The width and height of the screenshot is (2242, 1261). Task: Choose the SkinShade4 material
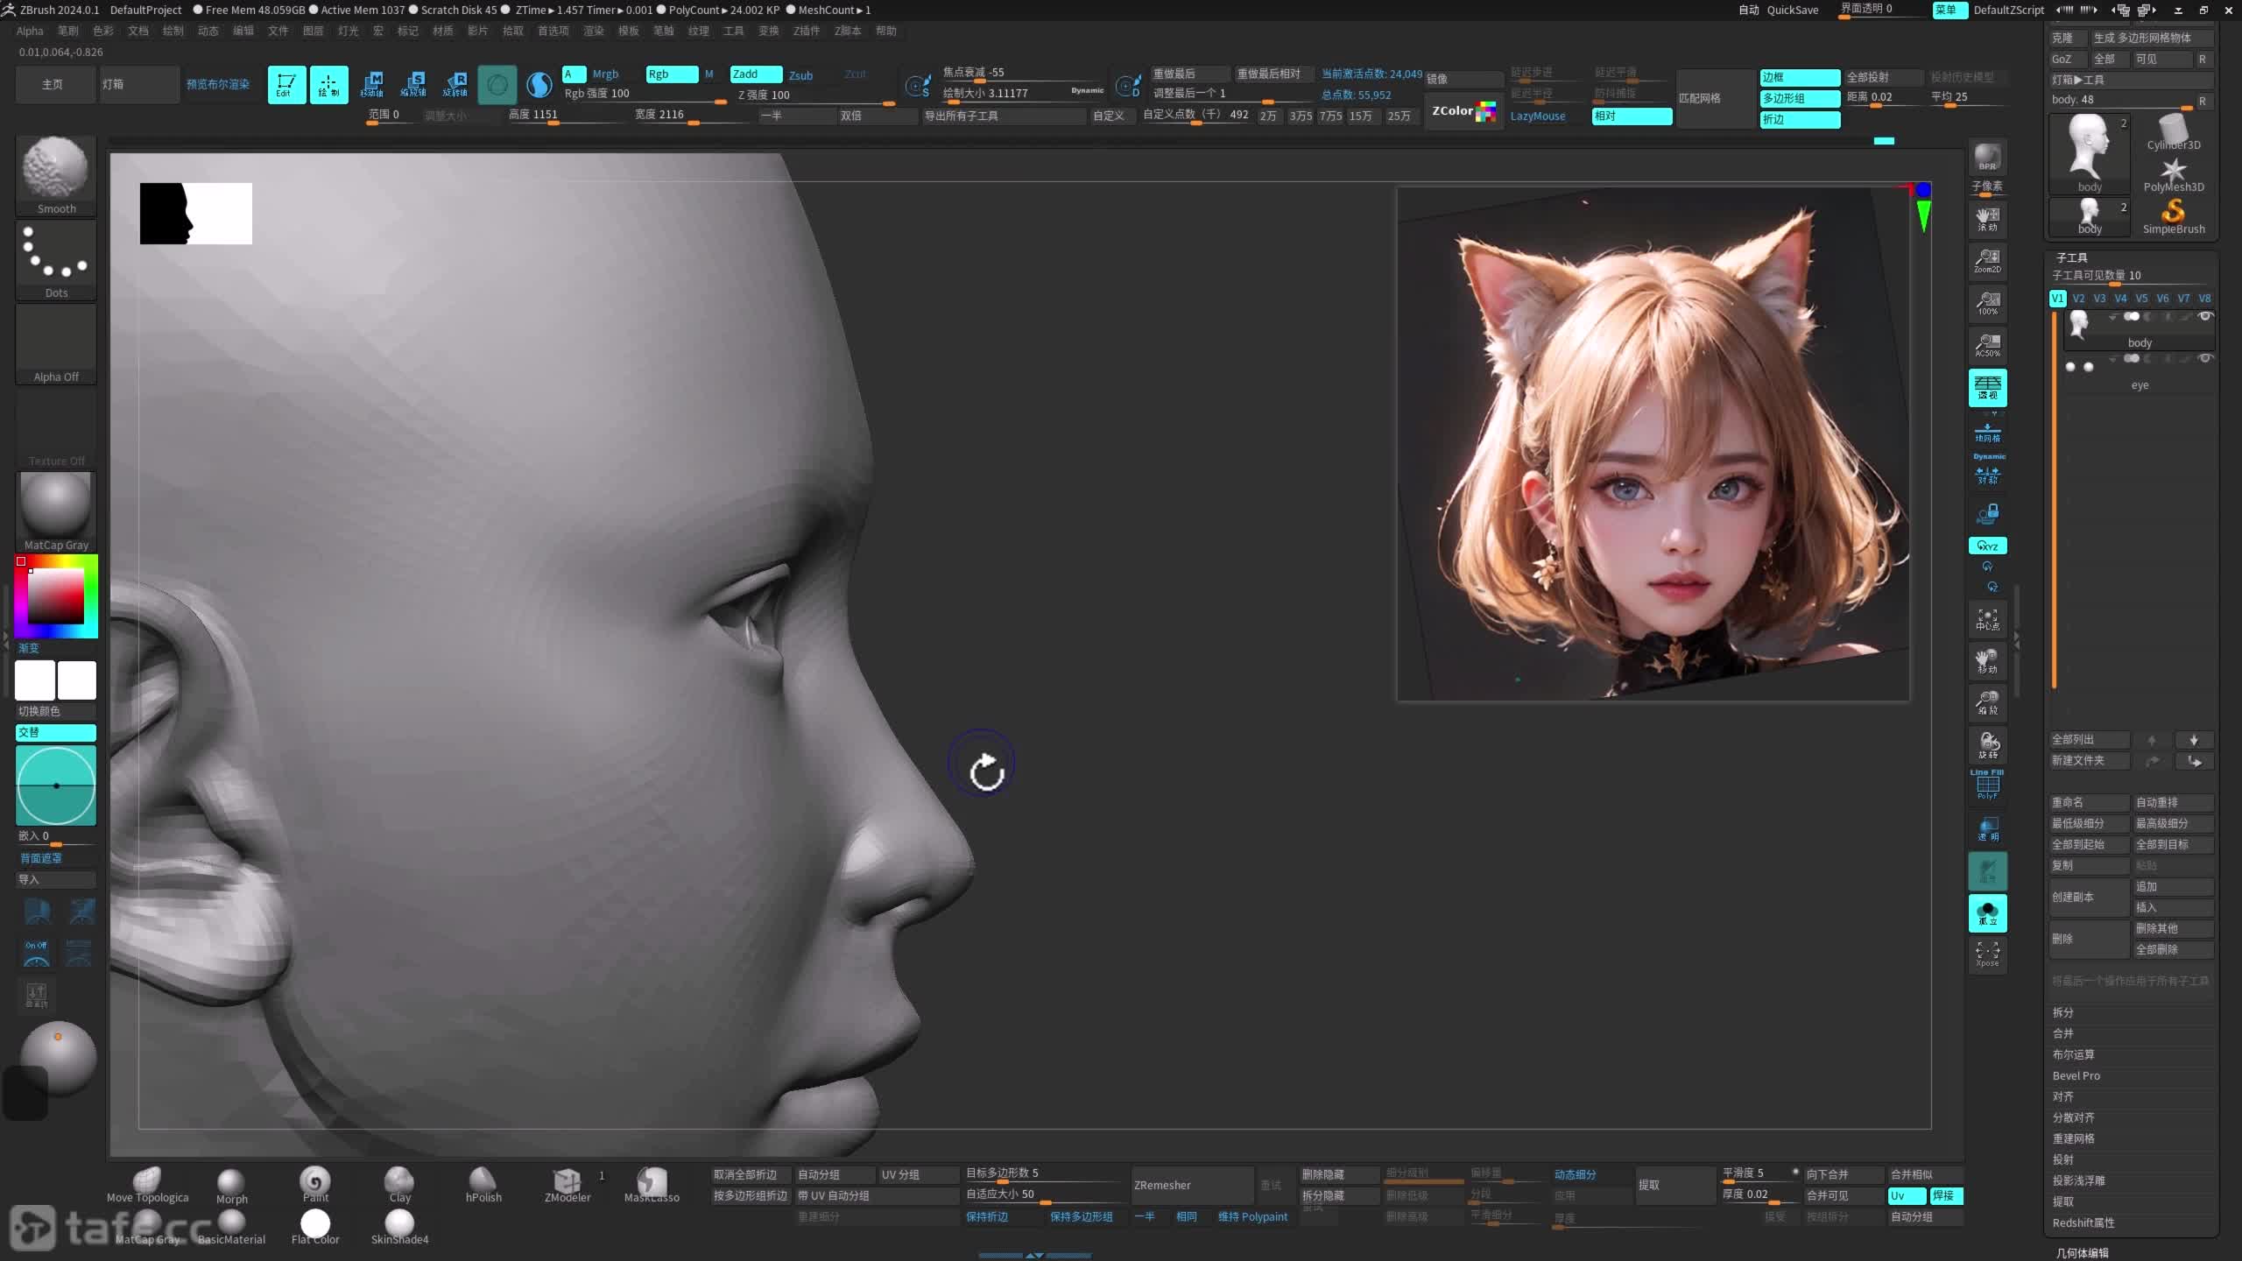point(399,1227)
